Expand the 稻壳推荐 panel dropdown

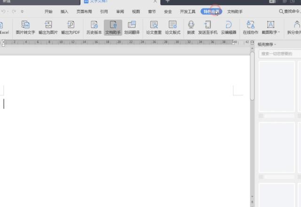click(x=275, y=45)
